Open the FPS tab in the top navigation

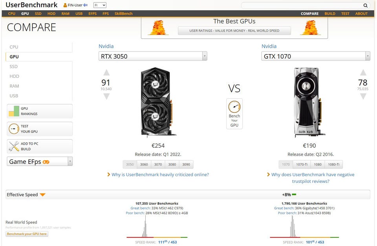[106, 13]
